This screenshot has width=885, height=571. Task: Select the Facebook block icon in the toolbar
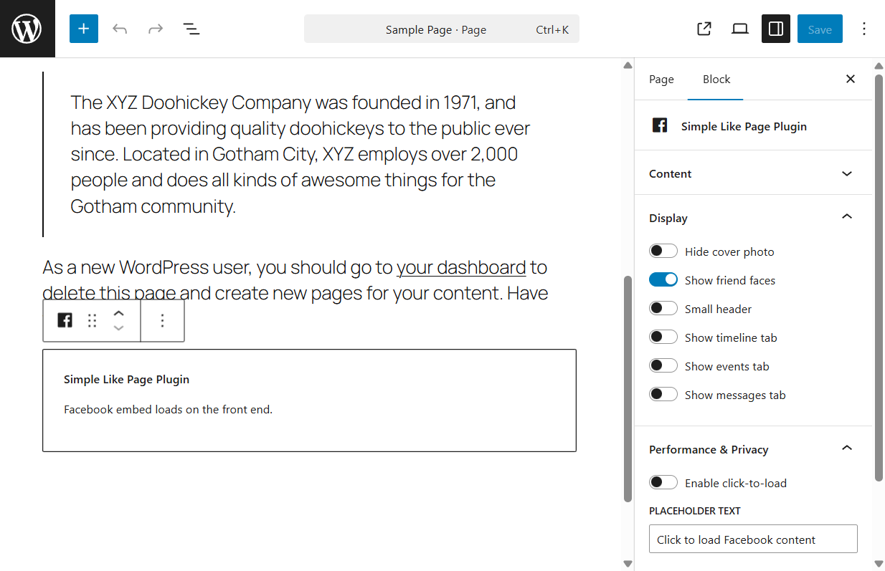coord(65,320)
